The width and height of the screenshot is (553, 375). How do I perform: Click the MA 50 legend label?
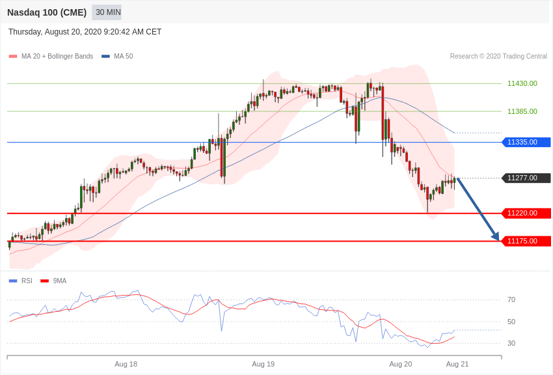tap(123, 56)
